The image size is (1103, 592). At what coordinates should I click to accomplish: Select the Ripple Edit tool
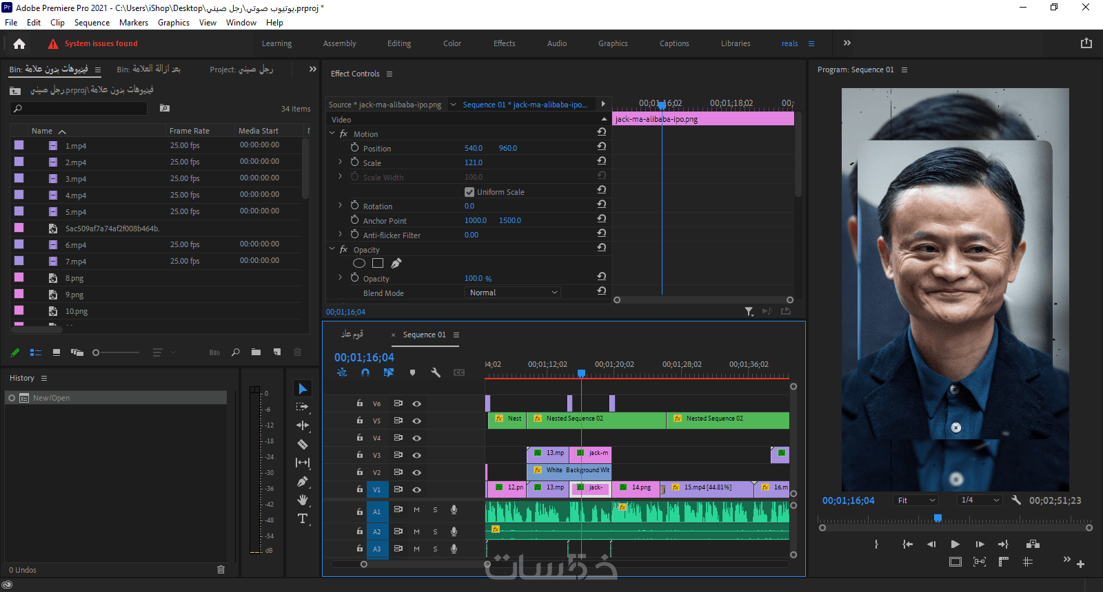tap(302, 425)
